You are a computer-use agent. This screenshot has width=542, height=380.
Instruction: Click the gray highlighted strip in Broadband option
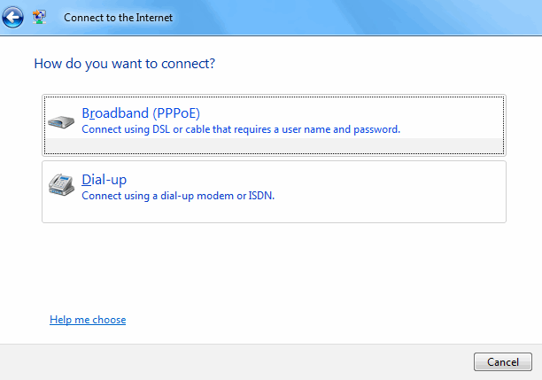pos(274,145)
